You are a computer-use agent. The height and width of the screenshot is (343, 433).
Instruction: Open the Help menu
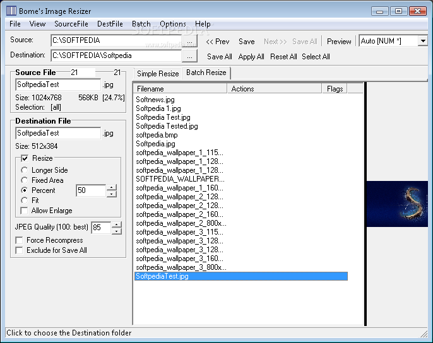[203, 24]
